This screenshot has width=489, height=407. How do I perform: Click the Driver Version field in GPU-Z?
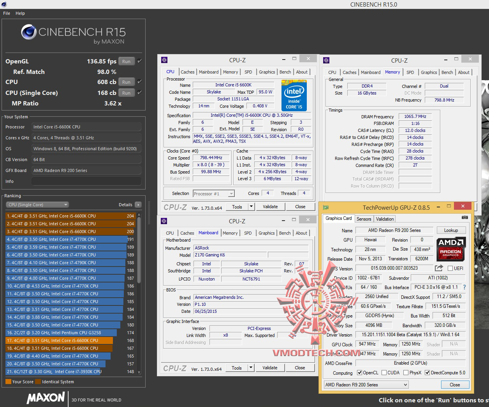click(410, 335)
